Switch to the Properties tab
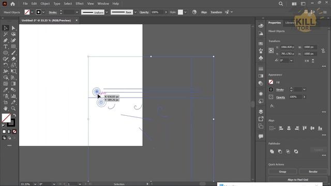 (x=275, y=23)
